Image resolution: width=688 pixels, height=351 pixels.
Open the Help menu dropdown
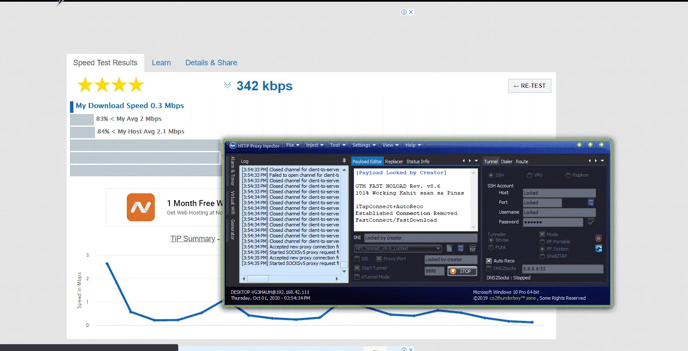tap(413, 145)
